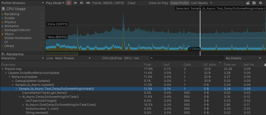
Task: Step to the previous frame
Action: [x=75, y=3]
